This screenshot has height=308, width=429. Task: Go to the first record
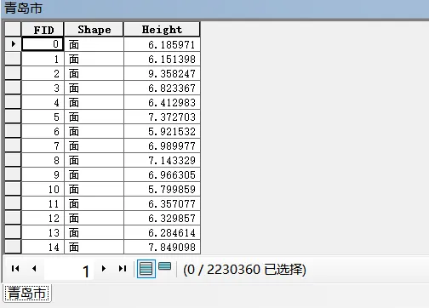[15, 268]
